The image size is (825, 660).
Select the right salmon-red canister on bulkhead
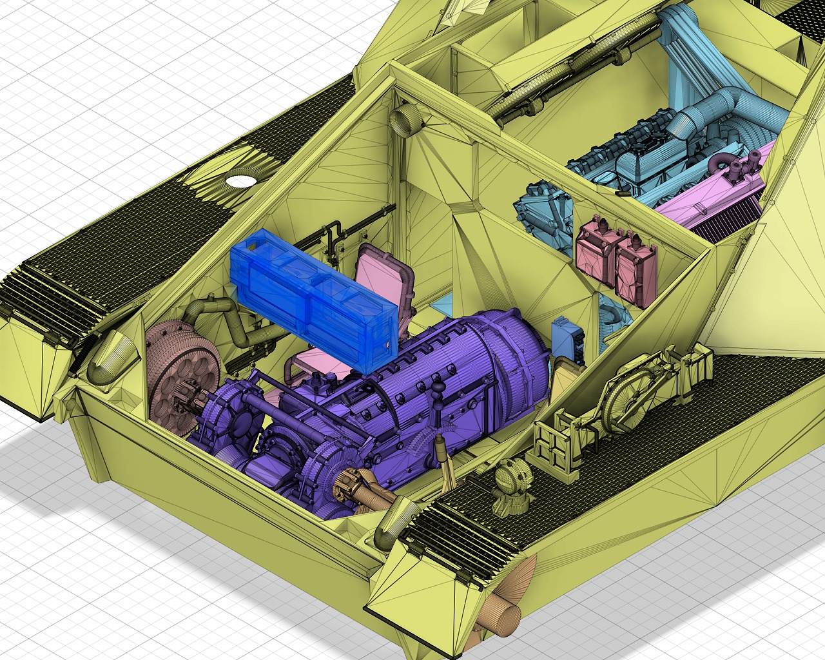tap(635, 271)
